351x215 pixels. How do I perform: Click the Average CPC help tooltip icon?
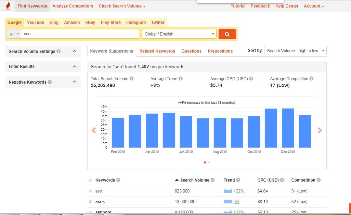click(x=251, y=78)
